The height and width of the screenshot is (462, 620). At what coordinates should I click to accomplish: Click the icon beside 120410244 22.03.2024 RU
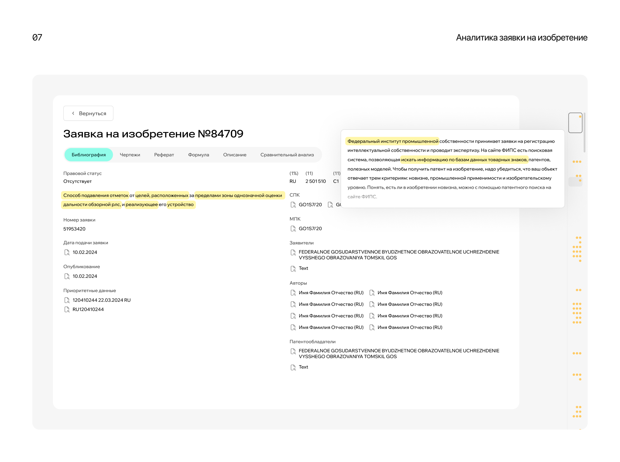point(67,300)
